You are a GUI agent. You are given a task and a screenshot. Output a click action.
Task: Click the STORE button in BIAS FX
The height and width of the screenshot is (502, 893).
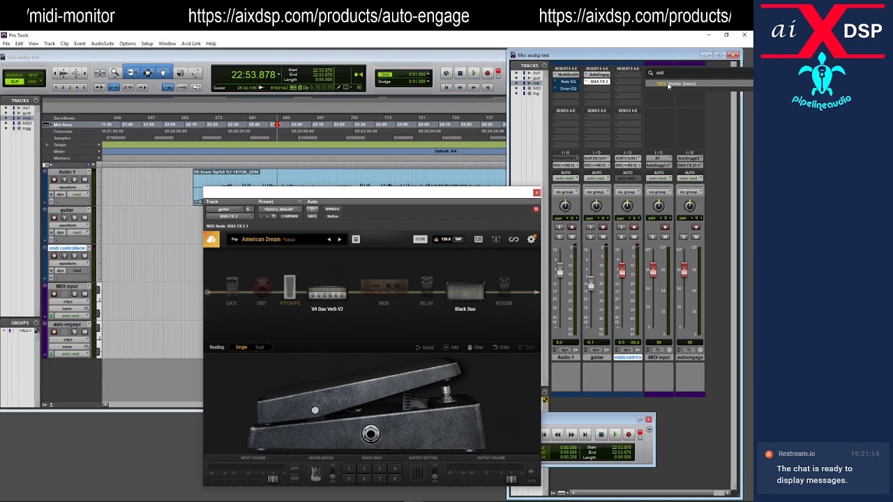(x=420, y=239)
